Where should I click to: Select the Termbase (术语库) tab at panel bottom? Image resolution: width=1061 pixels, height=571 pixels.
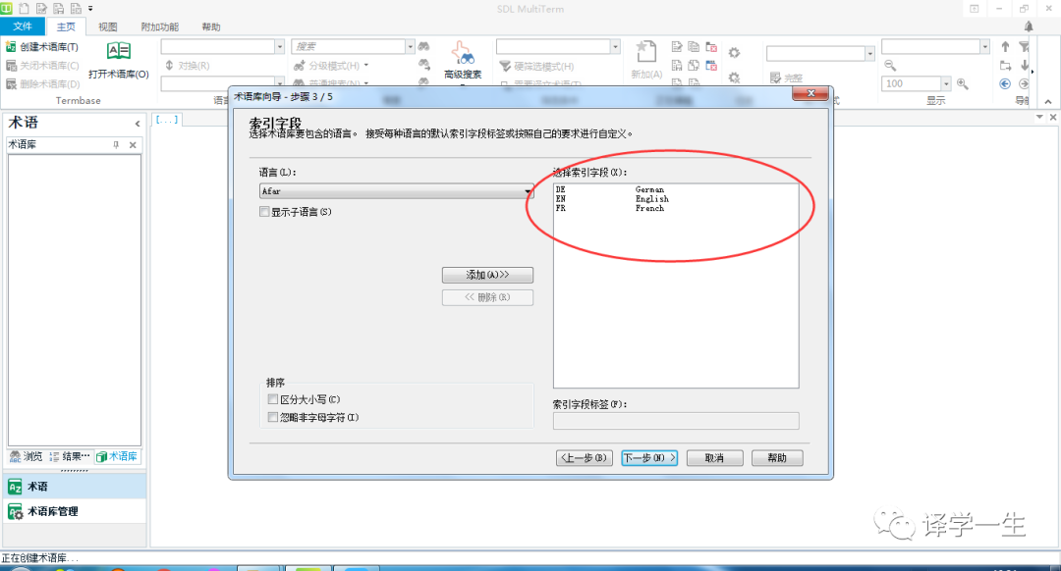pos(117,457)
